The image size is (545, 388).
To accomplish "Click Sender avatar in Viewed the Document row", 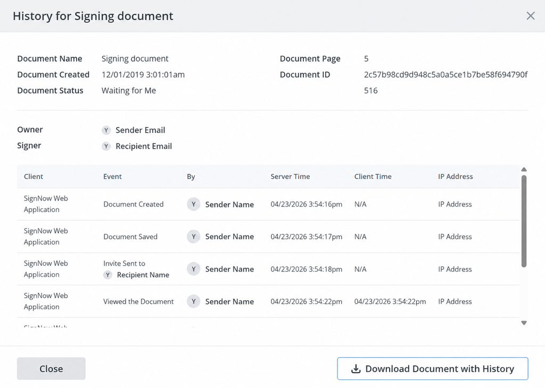I will point(194,301).
